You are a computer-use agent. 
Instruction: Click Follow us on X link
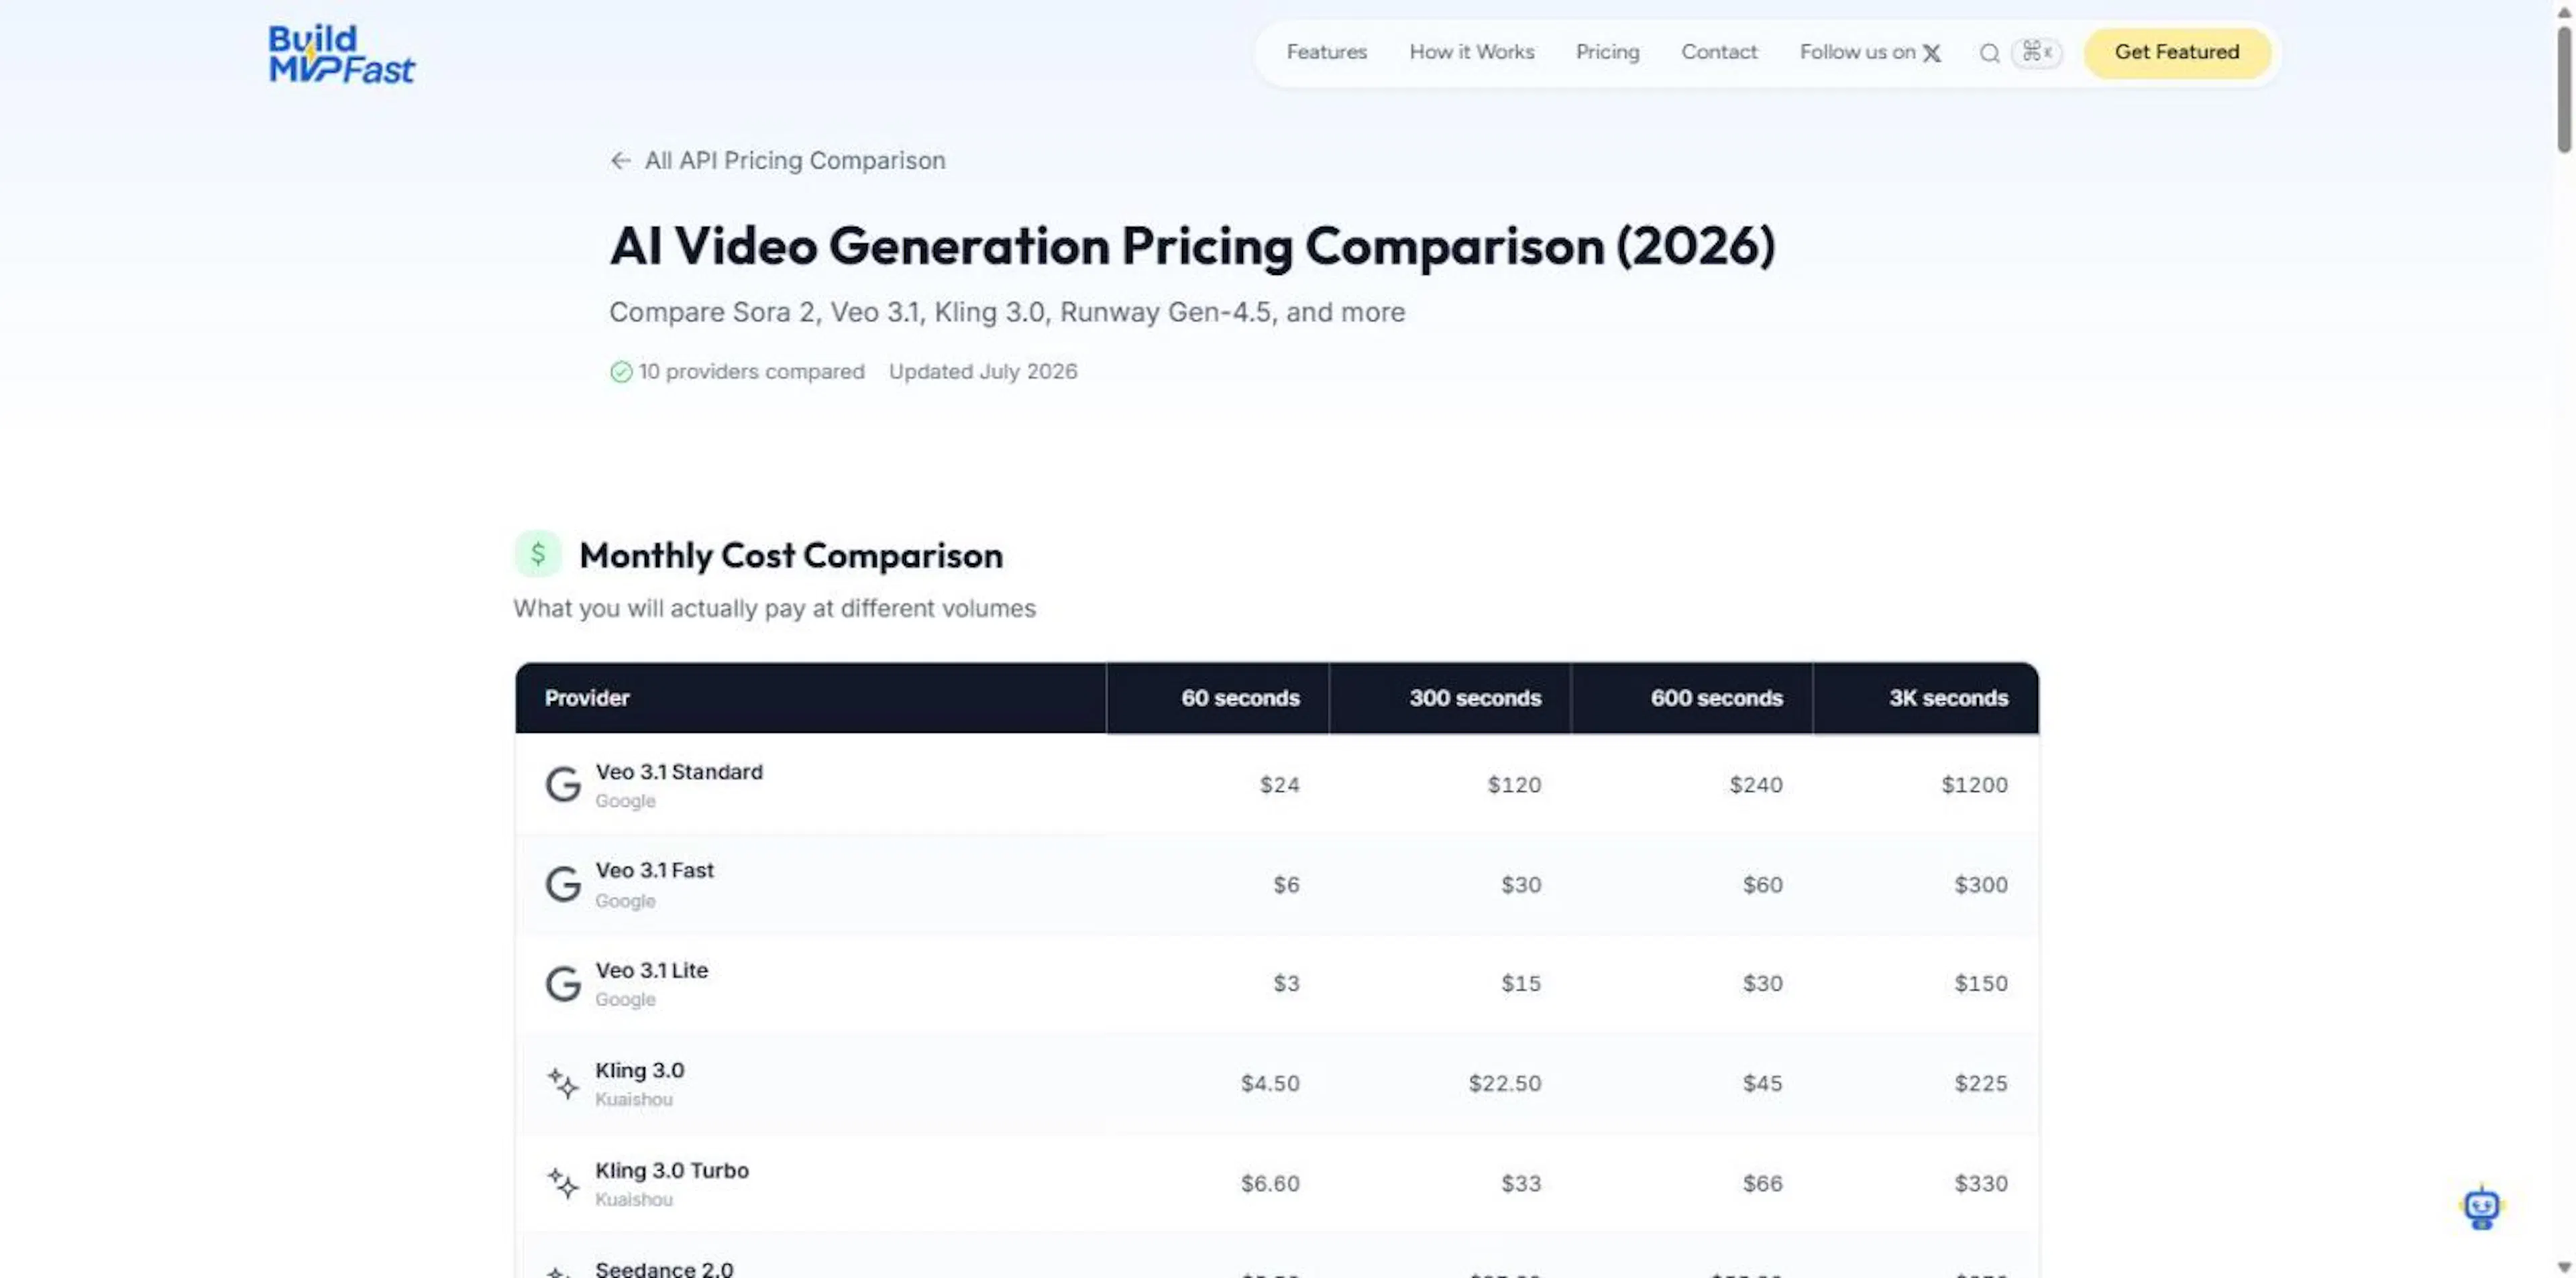click(1870, 52)
